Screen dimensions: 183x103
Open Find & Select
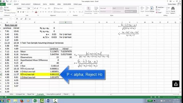click(173, 10)
